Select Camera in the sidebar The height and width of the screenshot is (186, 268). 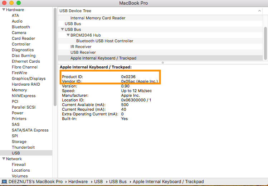(19, 33)
